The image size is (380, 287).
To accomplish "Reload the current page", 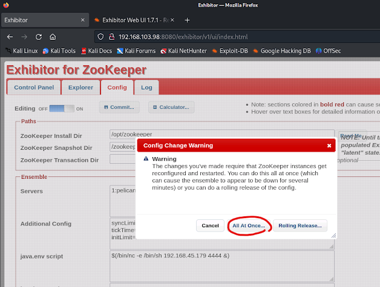I will [x=39, y=37].
